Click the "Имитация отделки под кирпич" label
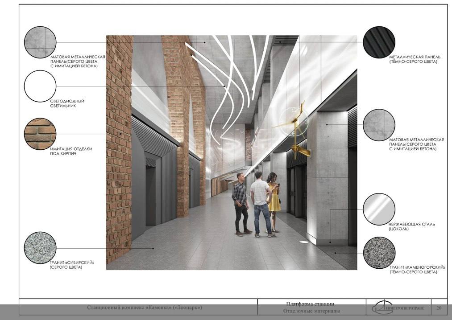Screen dimensions: 452x320 [71, 151]
